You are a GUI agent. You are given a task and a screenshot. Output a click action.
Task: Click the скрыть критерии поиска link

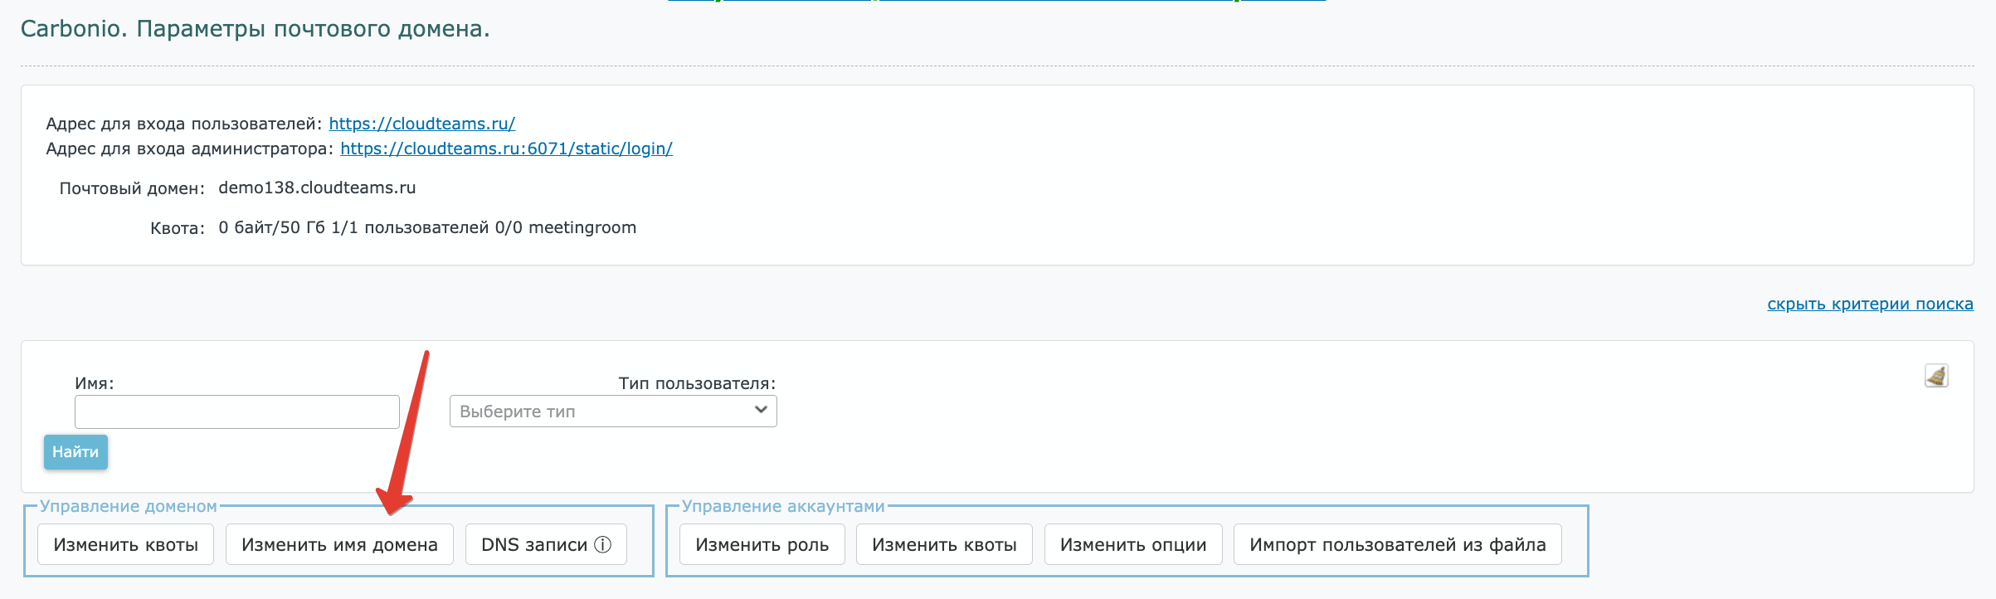click(x=1869, y=304)
